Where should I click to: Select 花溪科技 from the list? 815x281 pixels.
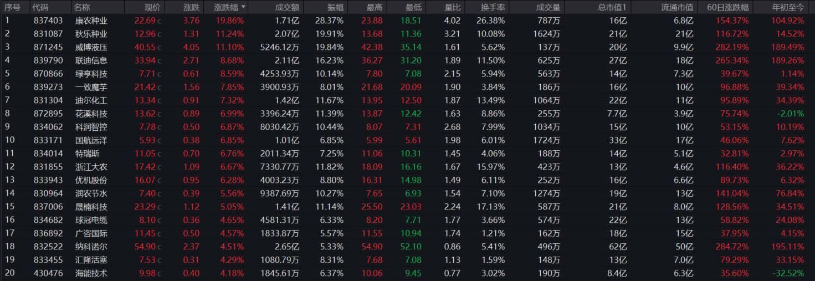click(x=91, y=114)
